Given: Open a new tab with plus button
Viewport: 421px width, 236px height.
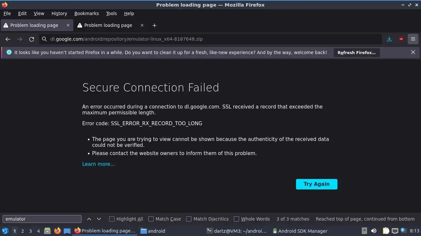Looking at the screenshot, I should [154, 25].
